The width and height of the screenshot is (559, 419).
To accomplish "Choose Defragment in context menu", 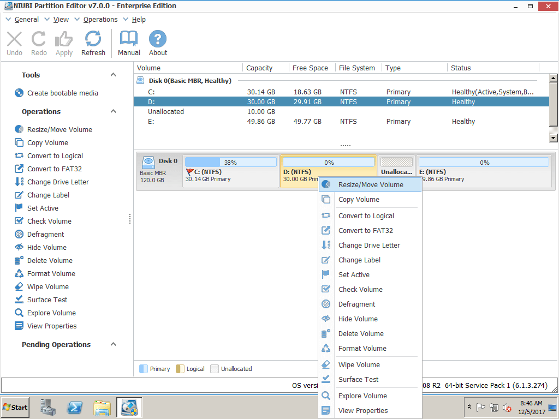I will (370, 304).
